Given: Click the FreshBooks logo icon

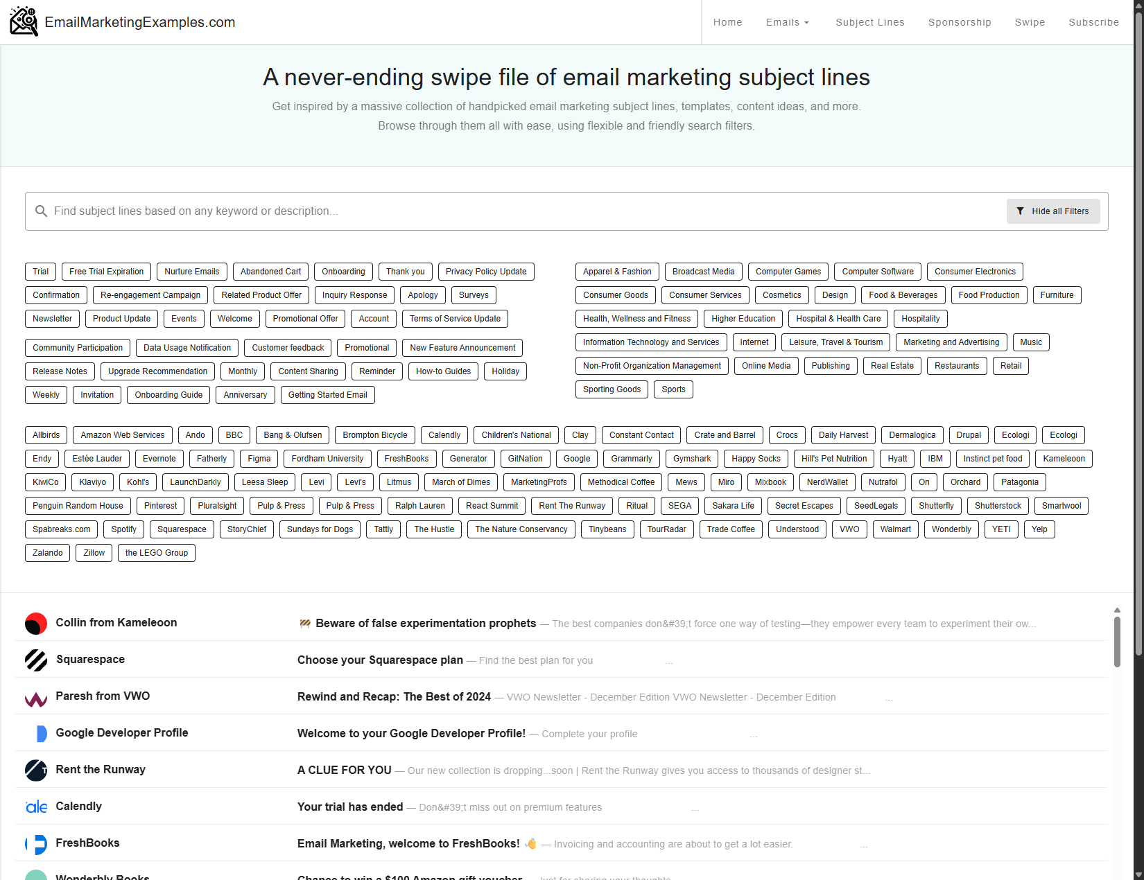Looking at the screenshot, I should coord(36,844).
